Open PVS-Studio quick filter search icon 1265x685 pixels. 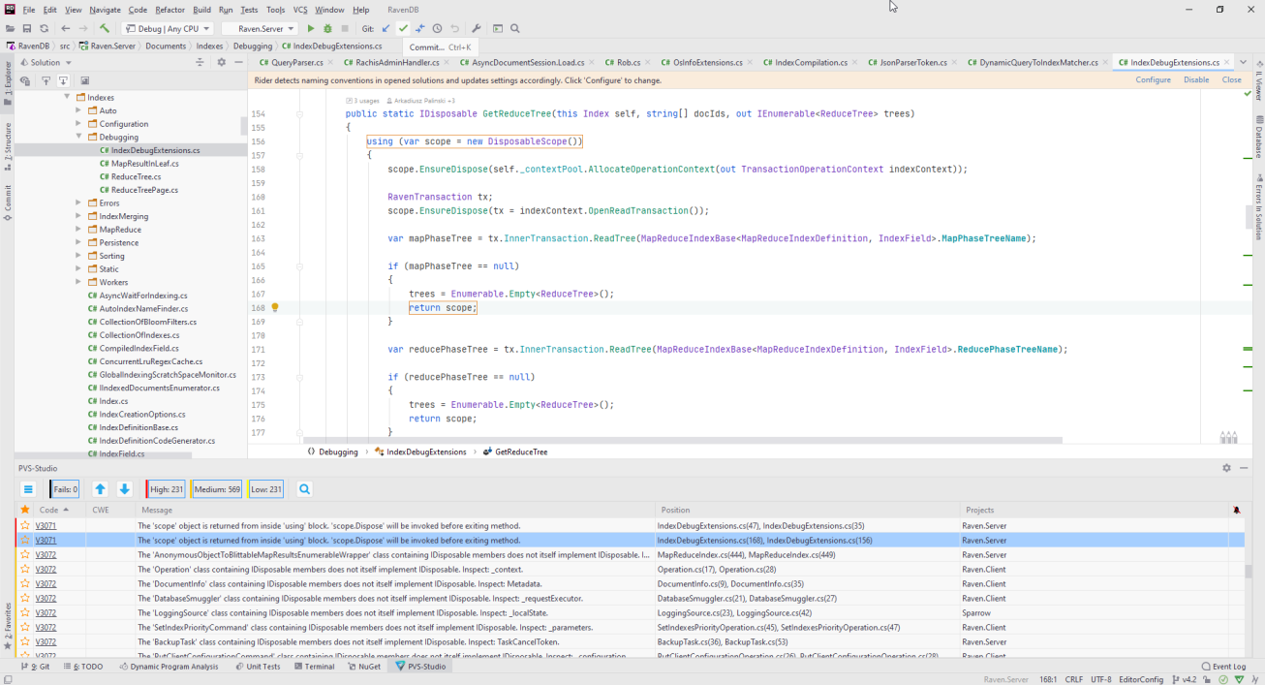click(x=304, y=489)
